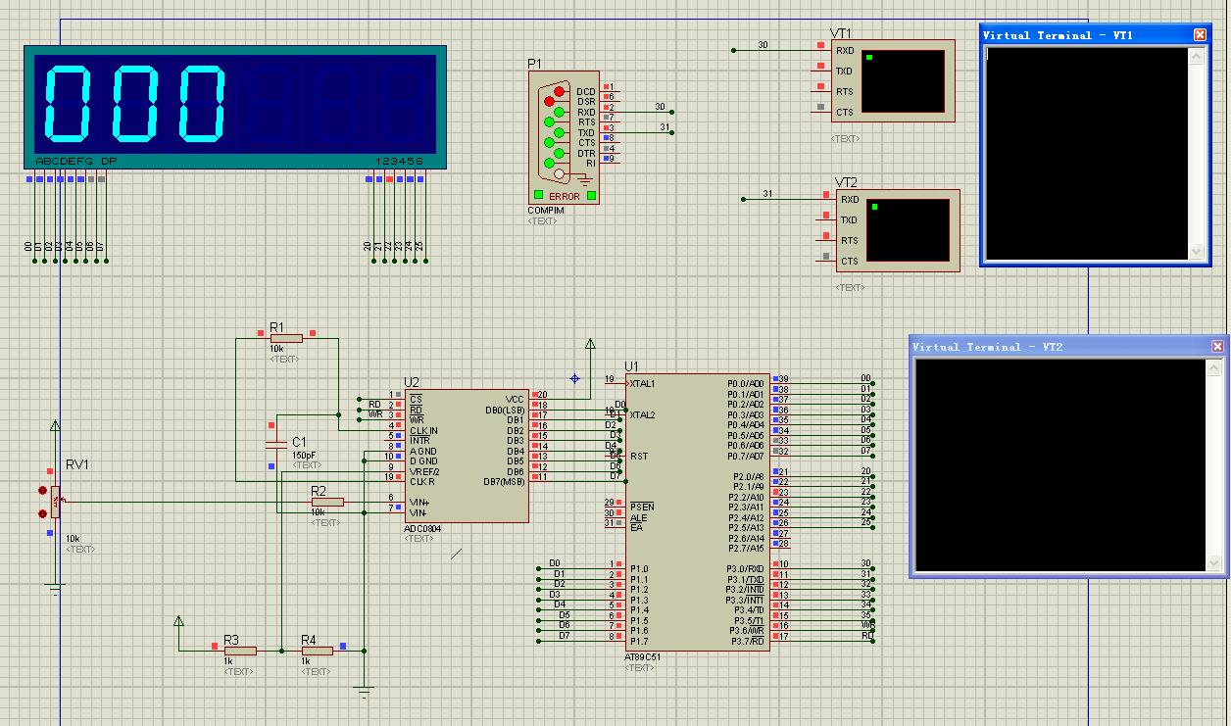Viewport: 1231px width, 726px height.
Task: Select resistor R1 symbol
Action: pyautogui.click(x=285, y=338)
